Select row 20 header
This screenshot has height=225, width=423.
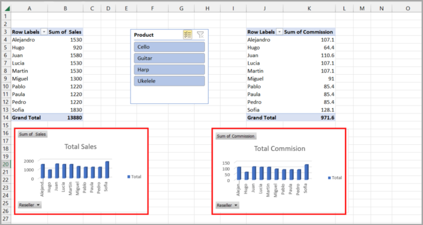(5, 164)
